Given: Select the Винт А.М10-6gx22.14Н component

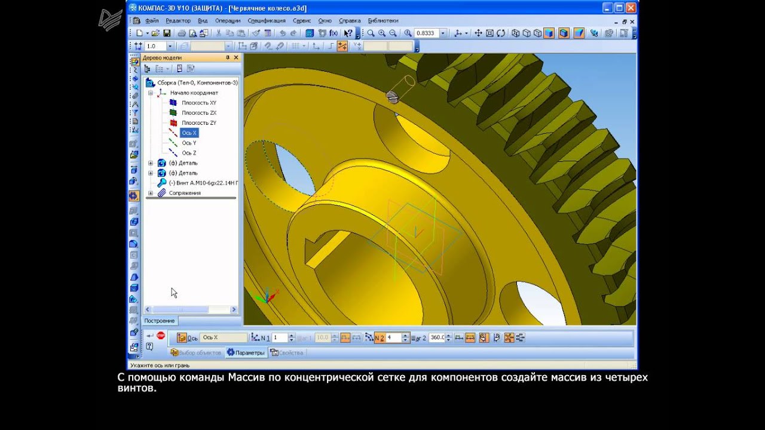Looking at the screenshot, I should click(x=203, y=183).
